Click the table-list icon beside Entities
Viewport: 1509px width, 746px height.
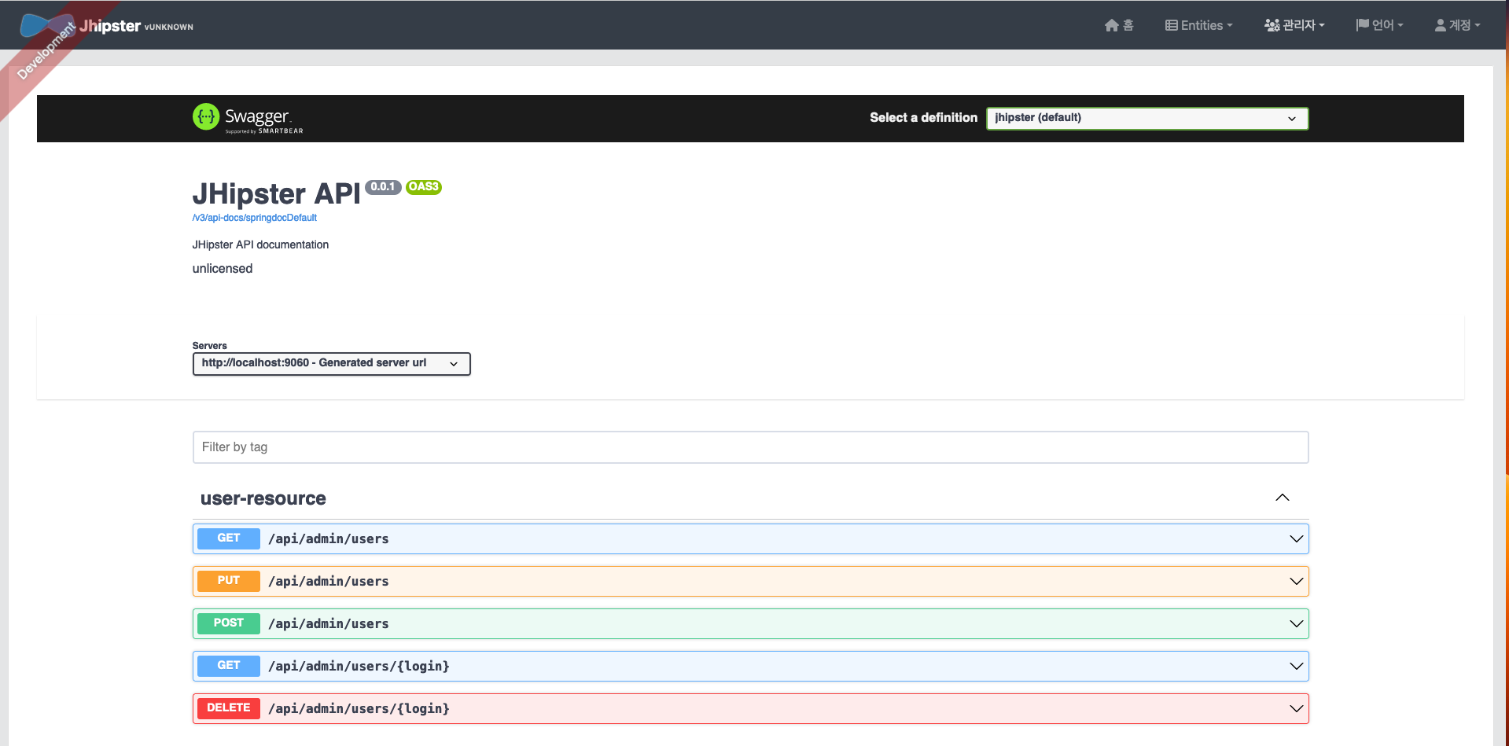coord(1172,25)
